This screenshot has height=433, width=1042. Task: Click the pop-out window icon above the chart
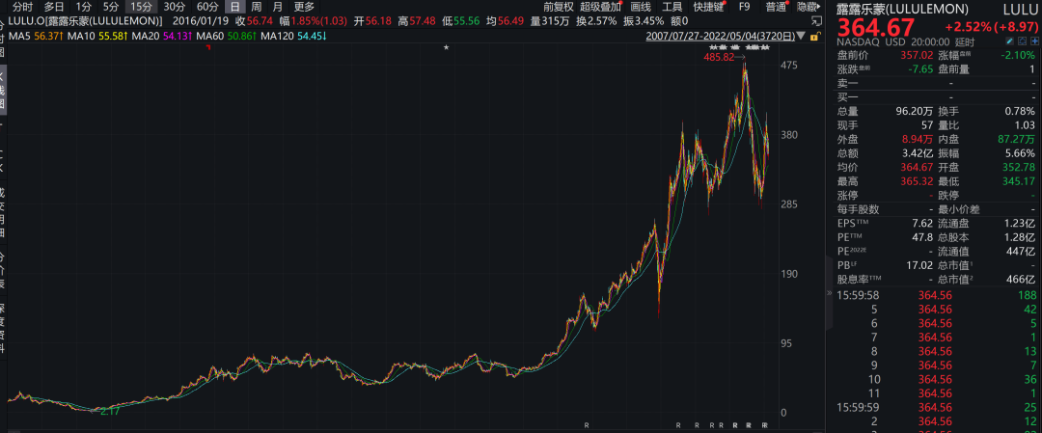(x=818, y=20)
